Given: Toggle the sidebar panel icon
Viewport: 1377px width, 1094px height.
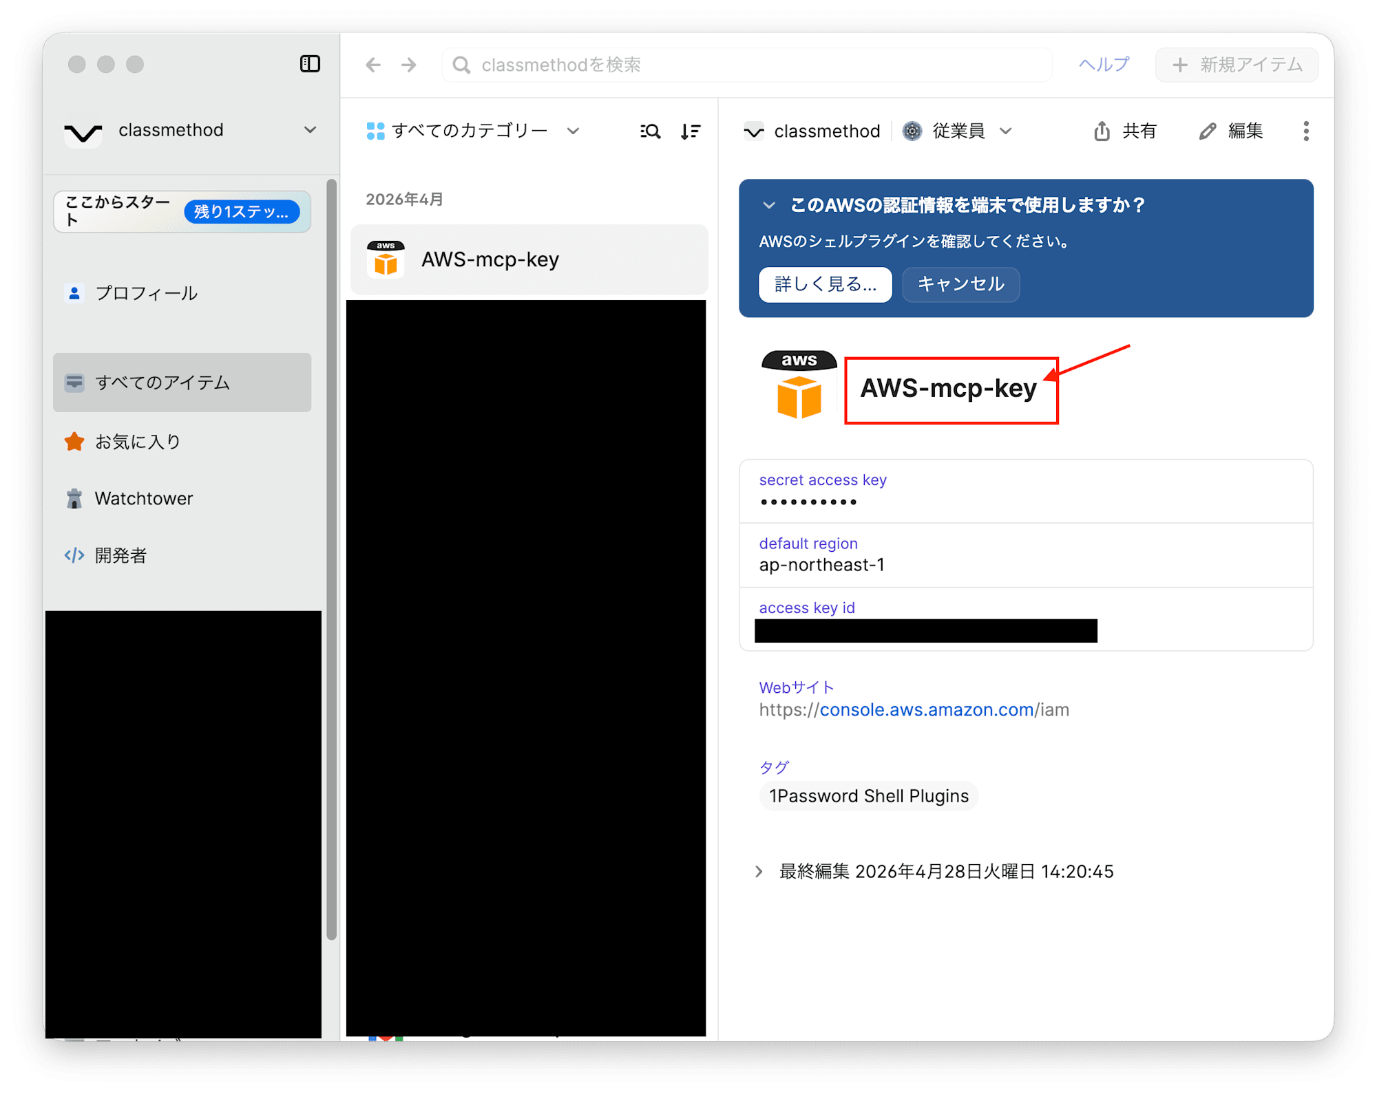Looking at the screenshot, I should click(x=310, y=64).
